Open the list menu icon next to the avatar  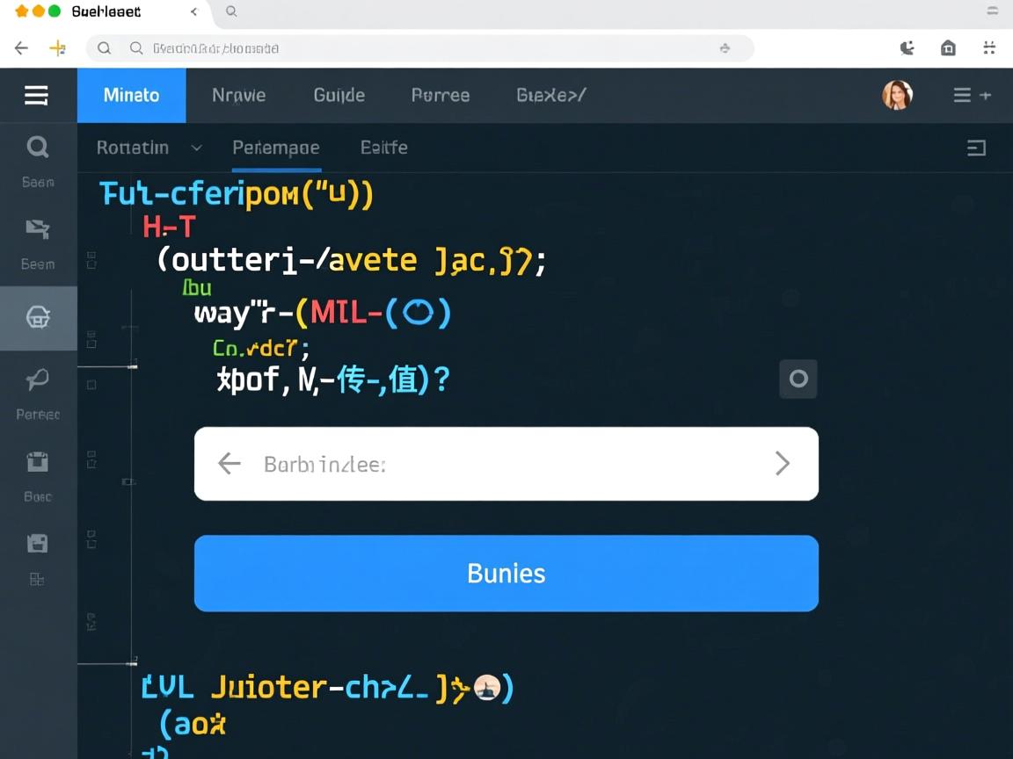972,95
